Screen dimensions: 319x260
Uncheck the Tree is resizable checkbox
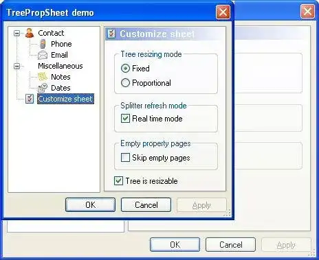click(x=118, y=181)
